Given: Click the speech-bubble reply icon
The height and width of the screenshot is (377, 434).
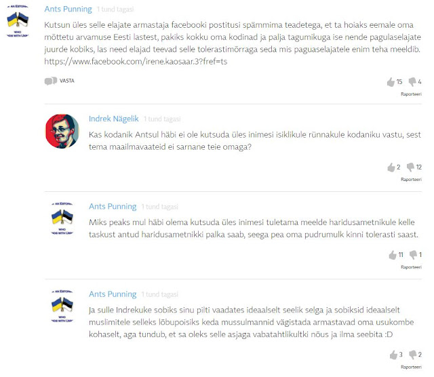Looking at the screenshot, I should pos(51,81).
